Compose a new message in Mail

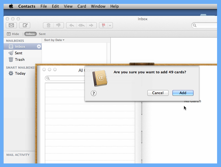tap(25, 26)
